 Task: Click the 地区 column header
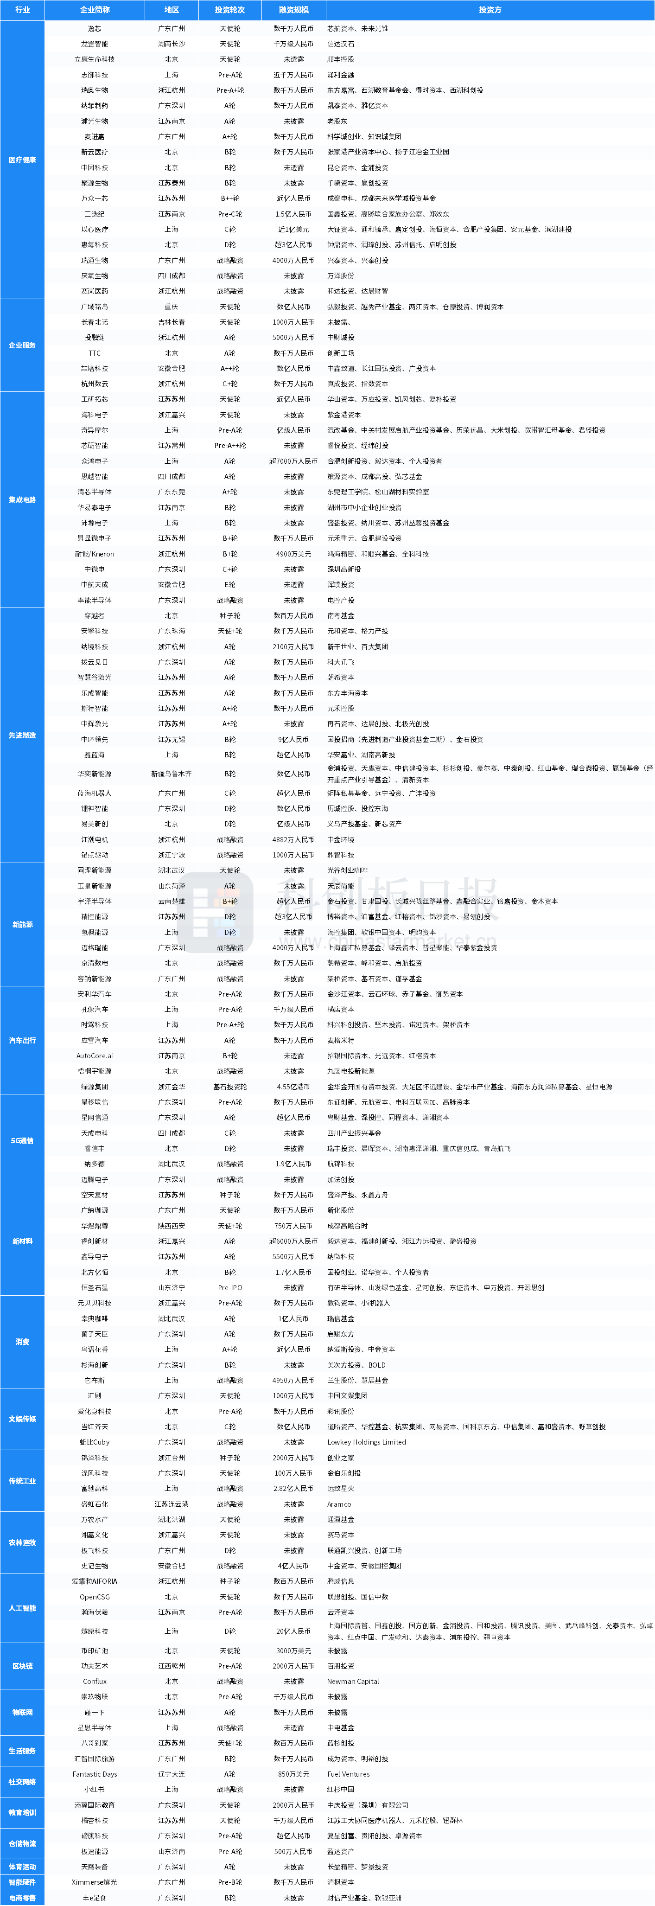pos(172,10)
